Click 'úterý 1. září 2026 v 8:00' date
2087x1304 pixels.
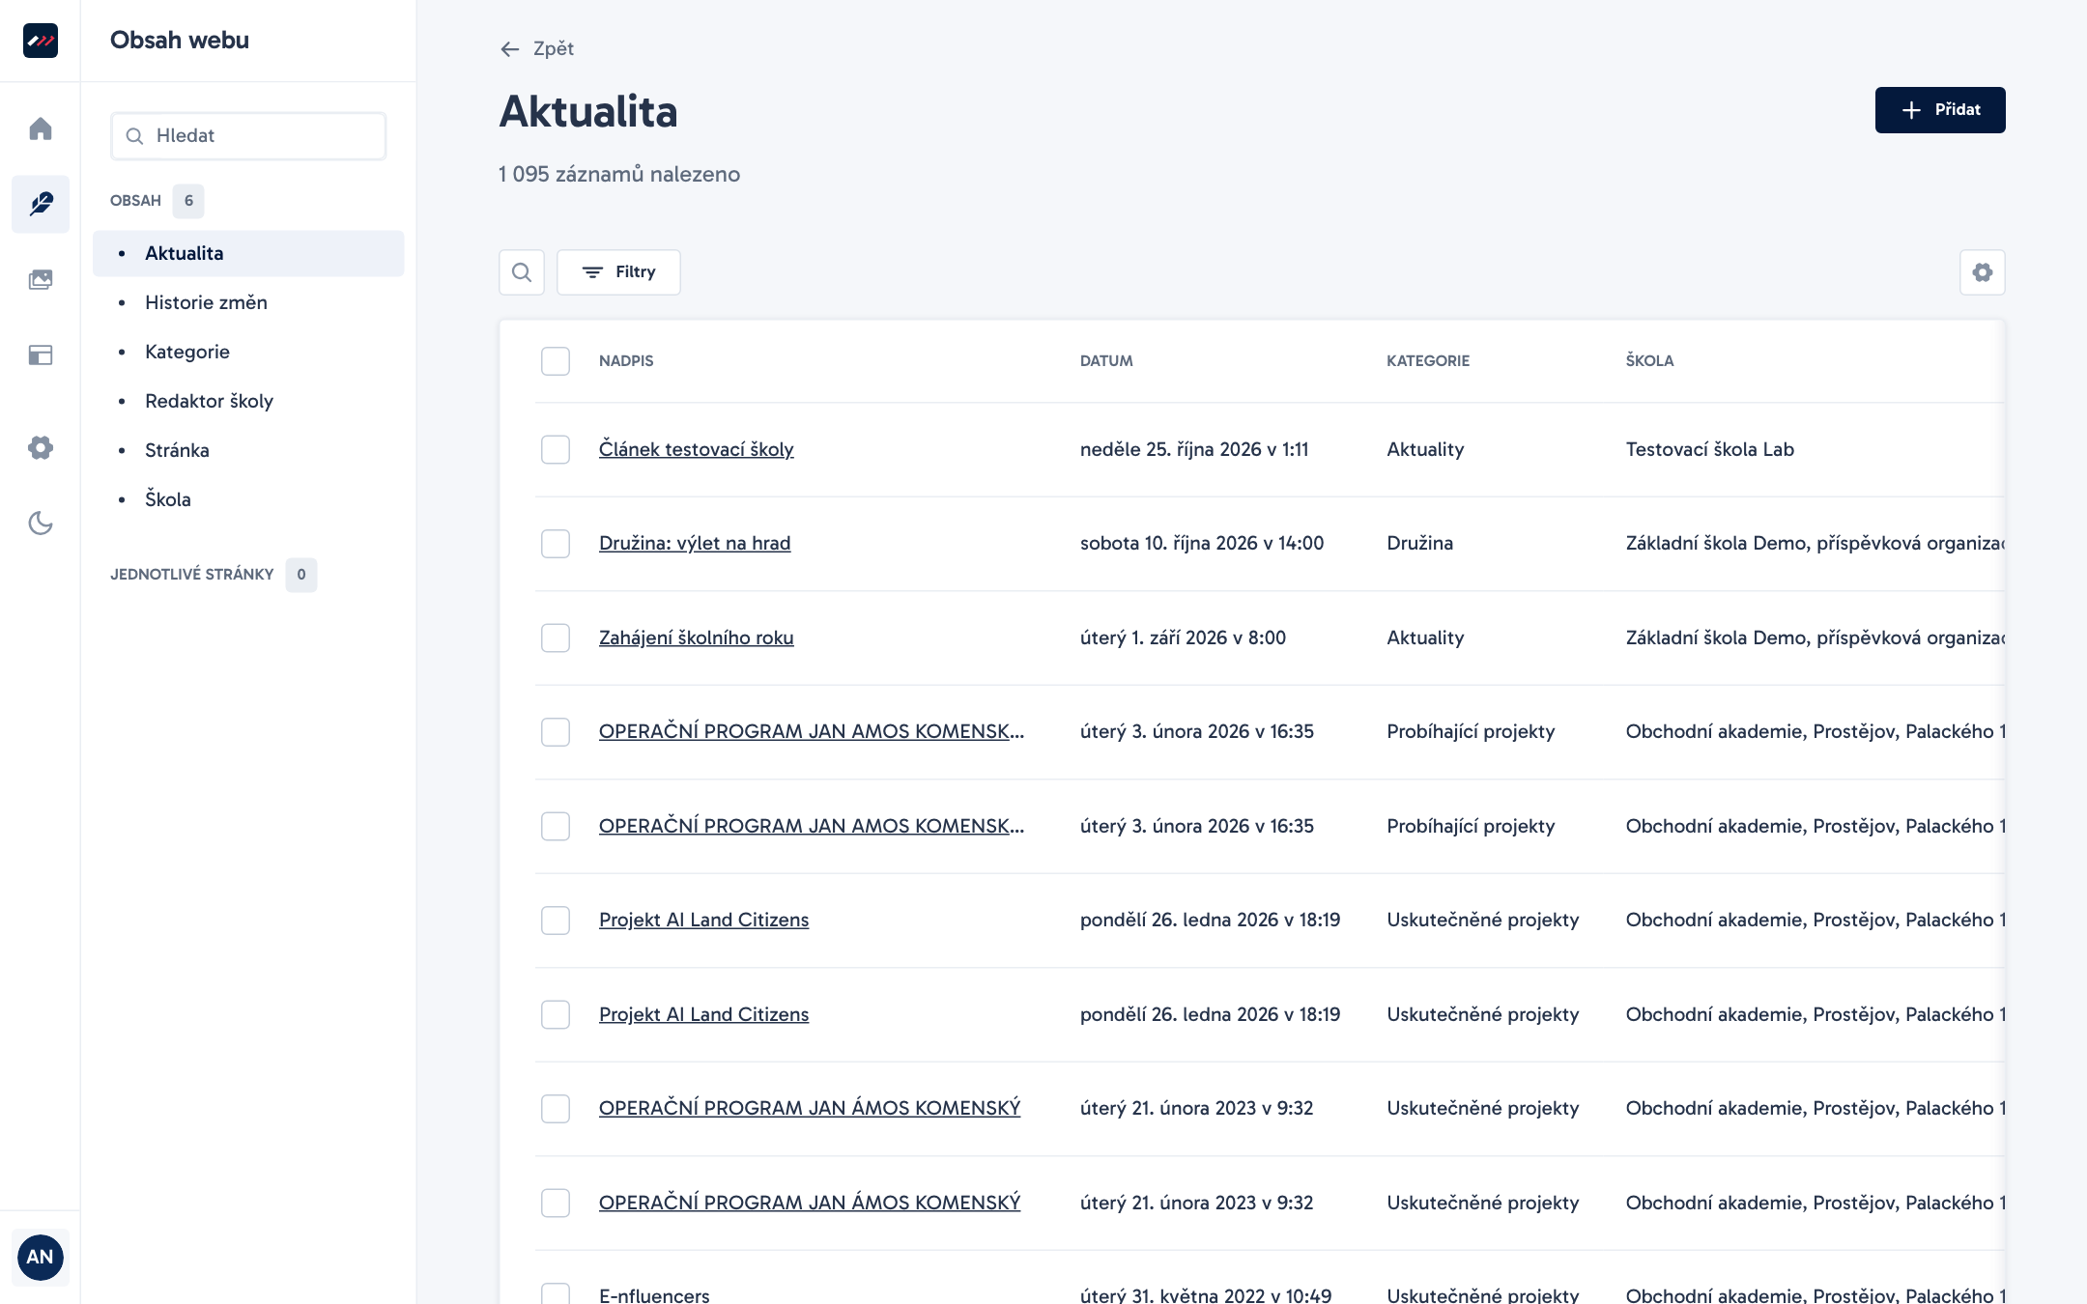click(1183, 638)
